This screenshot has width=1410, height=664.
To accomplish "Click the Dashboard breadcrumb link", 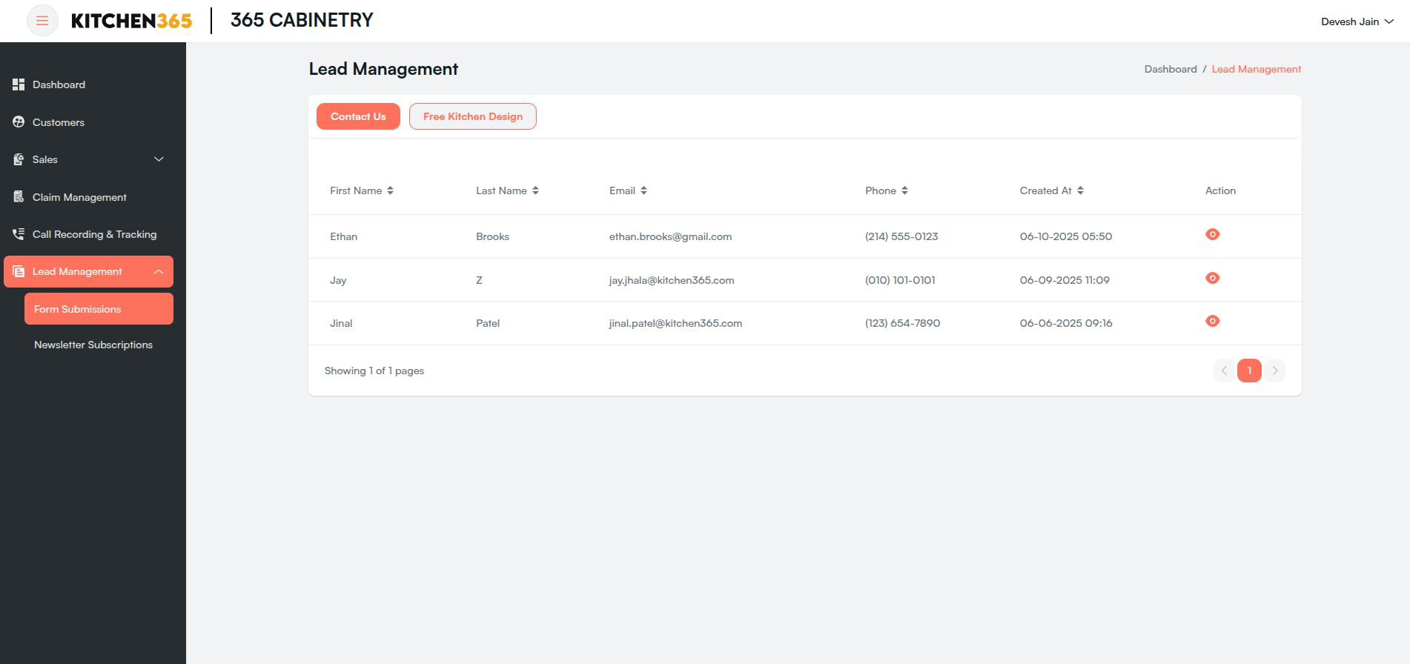I will point(1171,69).
